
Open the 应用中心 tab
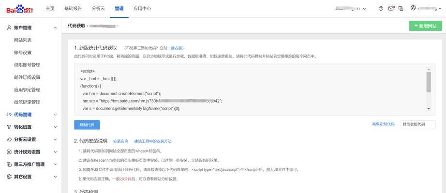click(142, 9)
